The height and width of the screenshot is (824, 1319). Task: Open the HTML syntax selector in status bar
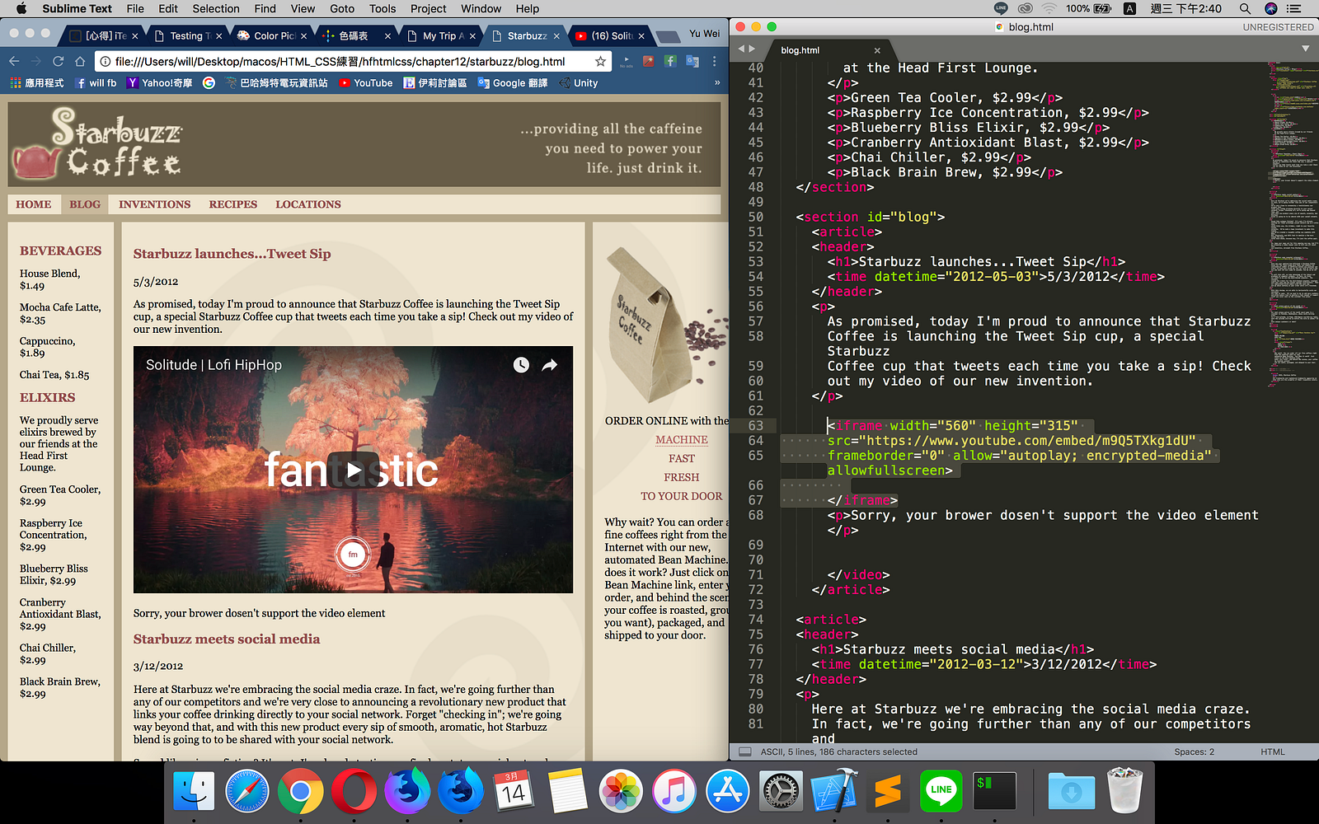[x=1273, y=751]
